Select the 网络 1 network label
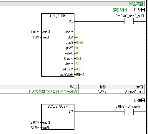 pos(139,10)
